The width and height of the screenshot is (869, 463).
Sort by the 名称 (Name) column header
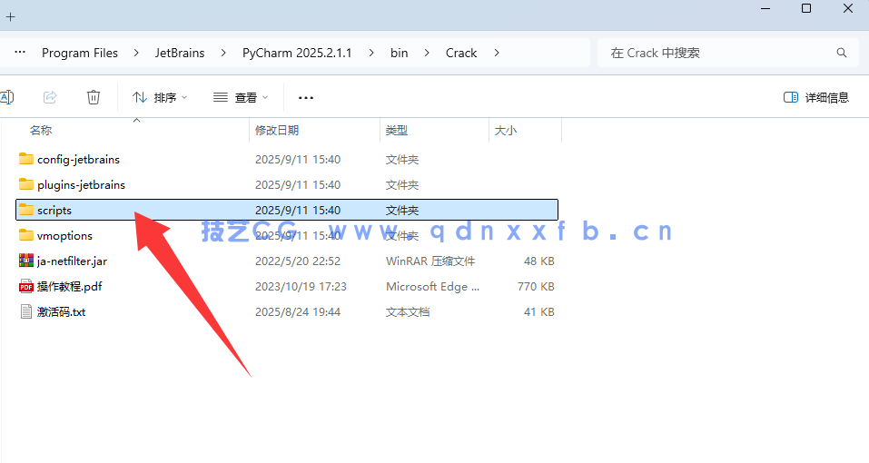pos(41,130)
